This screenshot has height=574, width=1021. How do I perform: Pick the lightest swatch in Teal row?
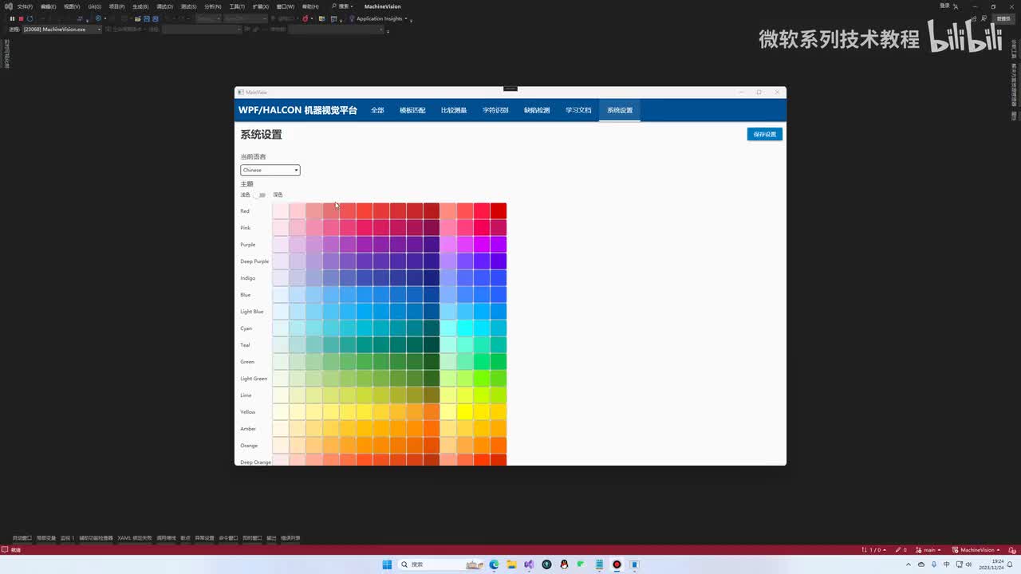280,345
